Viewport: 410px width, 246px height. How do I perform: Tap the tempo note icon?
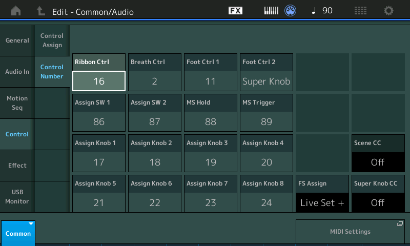(x=314, y=11)
